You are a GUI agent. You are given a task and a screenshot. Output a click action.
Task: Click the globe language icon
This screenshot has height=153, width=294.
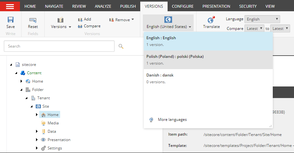168,20
